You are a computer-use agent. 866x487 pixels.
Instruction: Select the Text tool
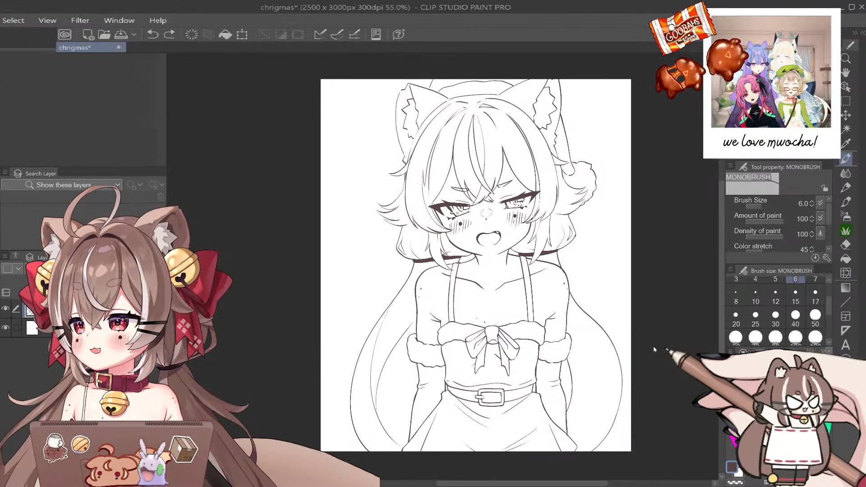[x=846, y=345]
